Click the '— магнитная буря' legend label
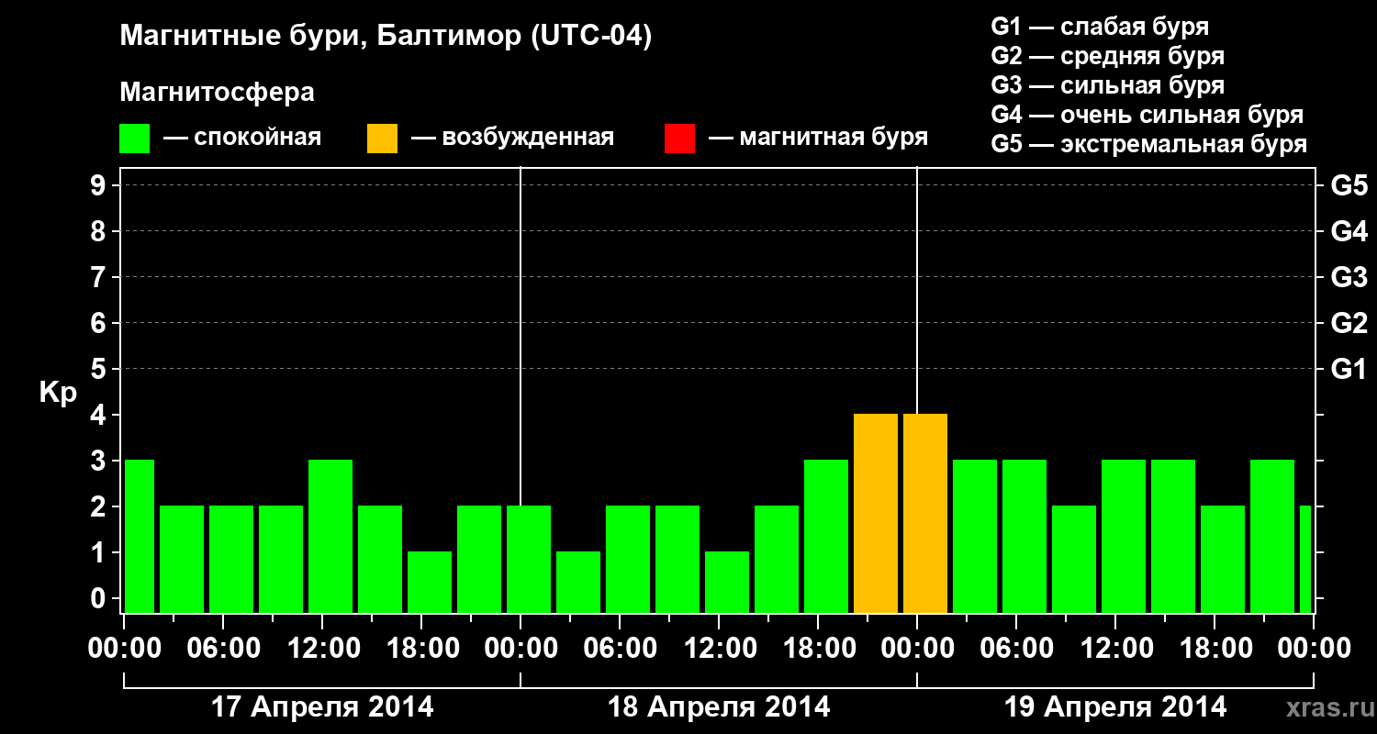This screenshot has height=734, width=1377. point(818,138)
